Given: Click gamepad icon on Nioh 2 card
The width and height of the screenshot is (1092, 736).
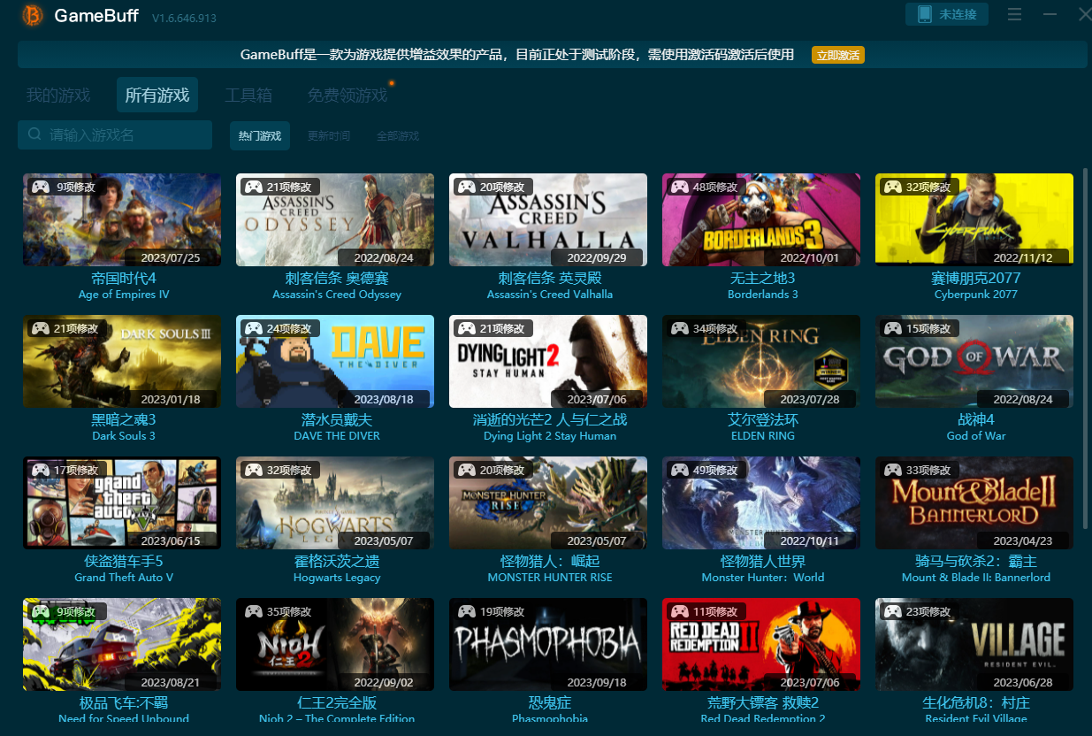Looking at the screenshot, I should [x=254, y=611].
